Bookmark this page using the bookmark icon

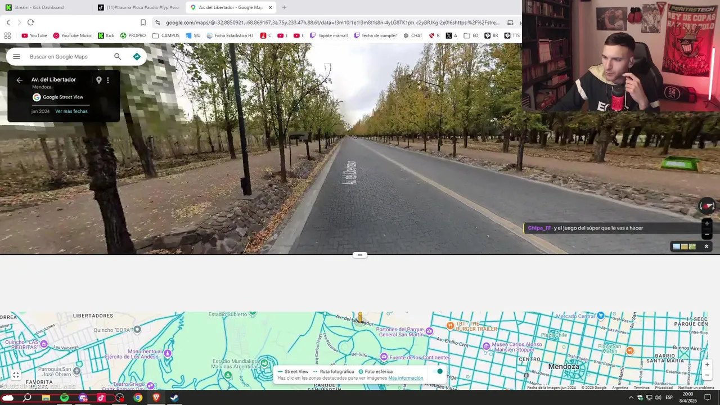click(143, 22)
